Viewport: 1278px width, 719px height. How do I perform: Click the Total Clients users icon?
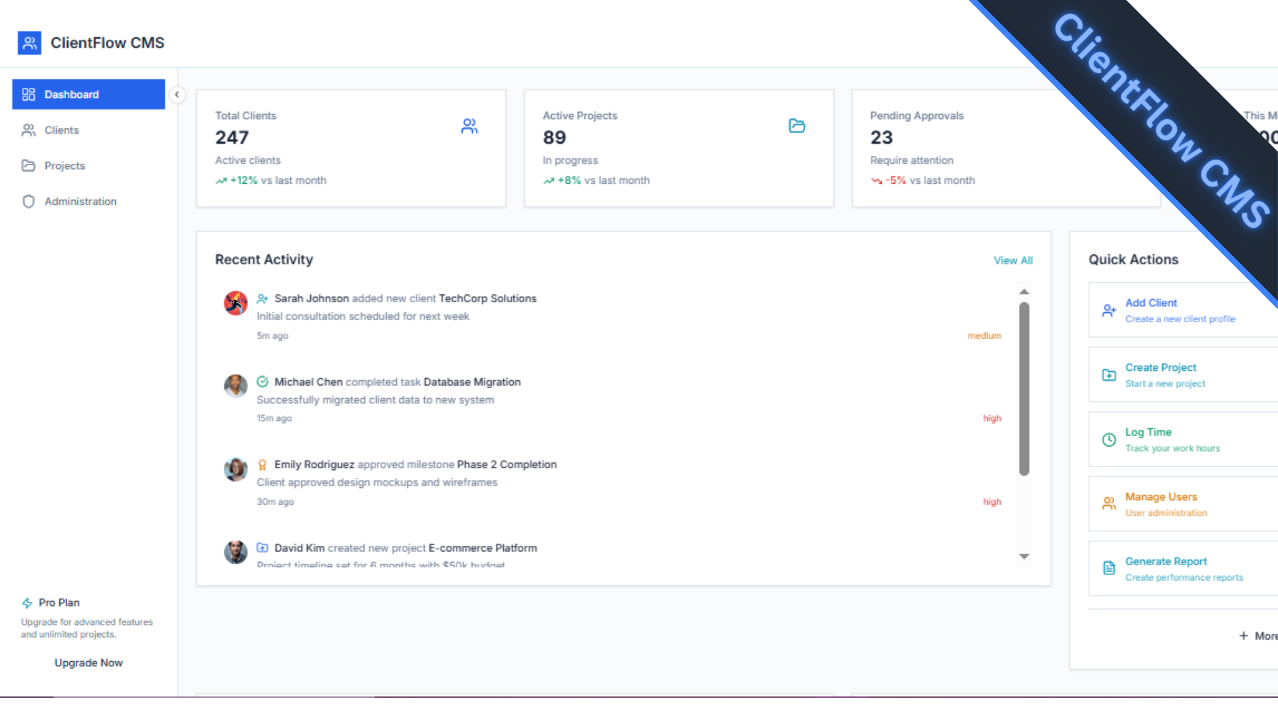(469, 126)
